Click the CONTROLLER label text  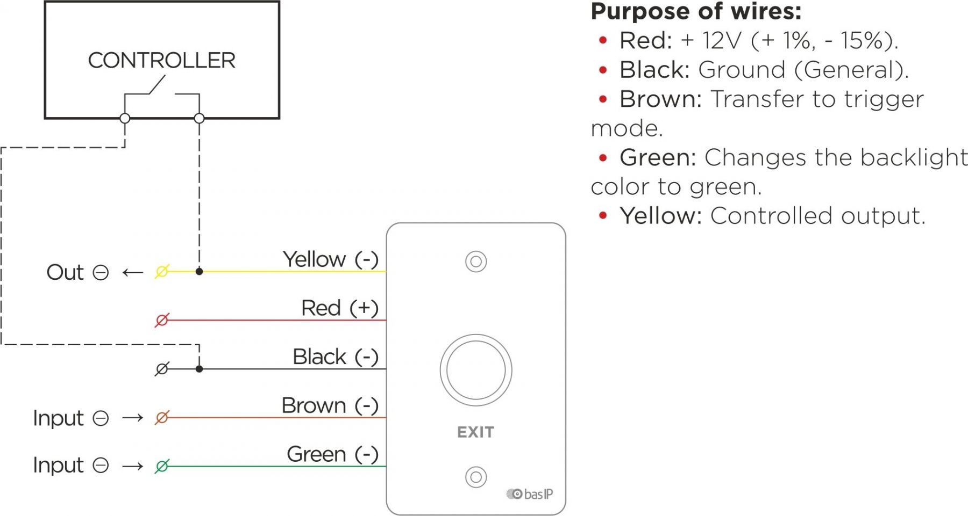pyautogui.click(x=162, y=61)
